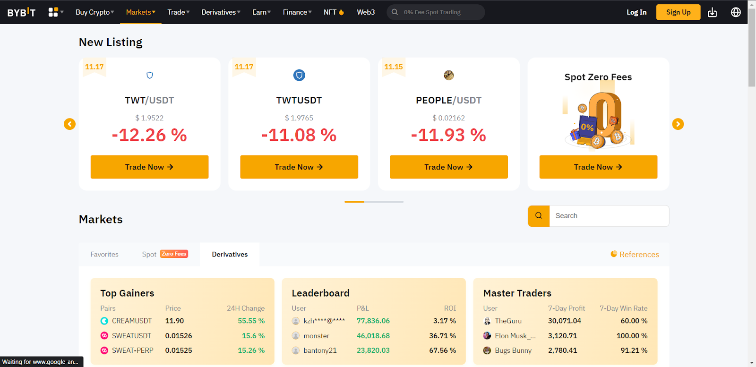Click the SWEATUSDT coin icon

coord(104,336)
